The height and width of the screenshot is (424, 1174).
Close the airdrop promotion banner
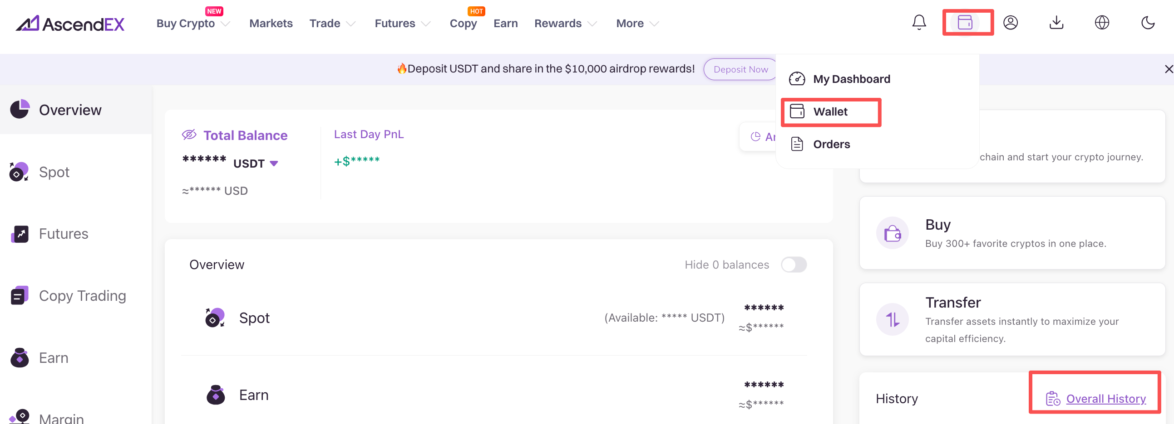tap(1168, 69)
